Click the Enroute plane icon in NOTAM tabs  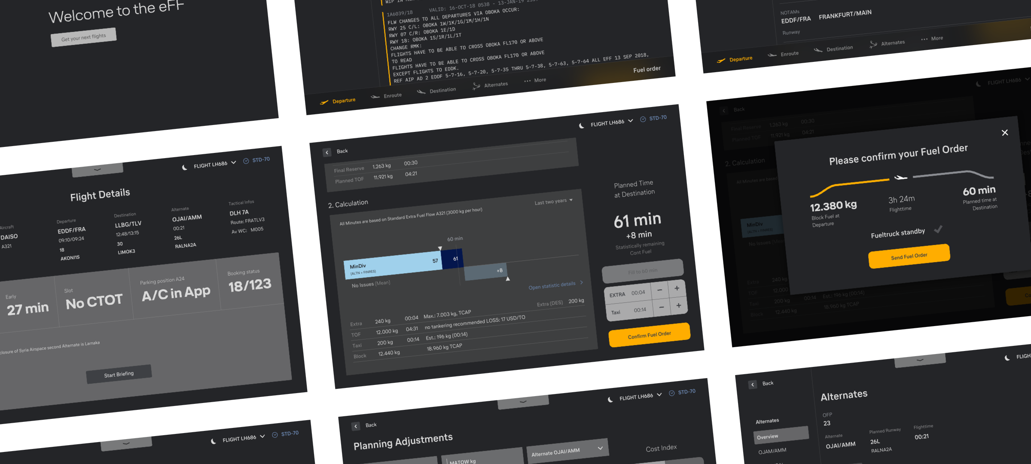pyautogui.click(x=375, y=97)
